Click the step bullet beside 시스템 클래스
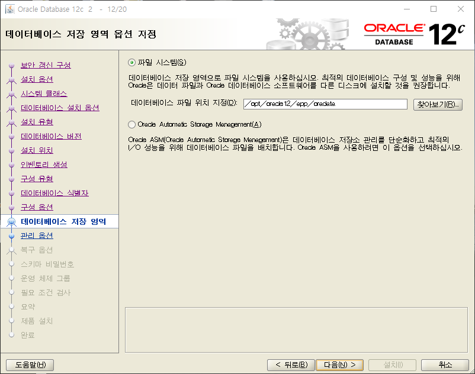The image size is (475, 374). pyautogui.click(x=11, y=94)
